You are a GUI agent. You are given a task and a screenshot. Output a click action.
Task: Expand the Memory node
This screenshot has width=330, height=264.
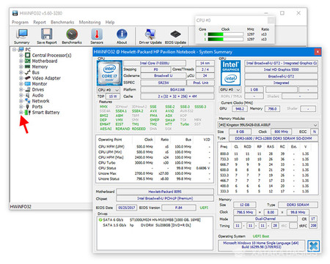tap(21, 67)
